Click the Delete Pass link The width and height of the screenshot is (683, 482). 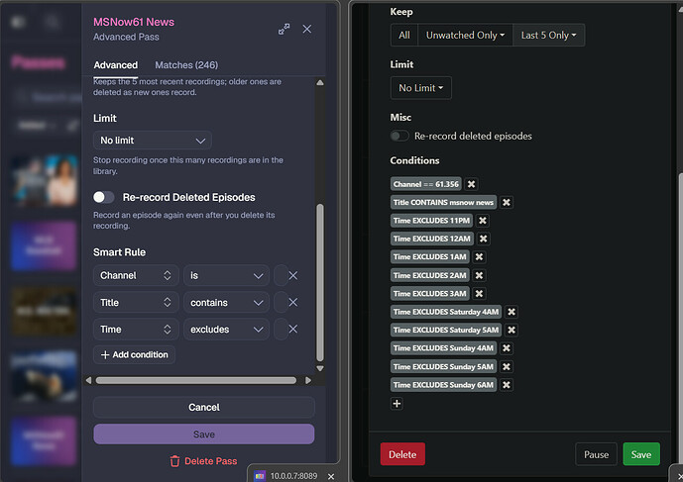(203, 461)
